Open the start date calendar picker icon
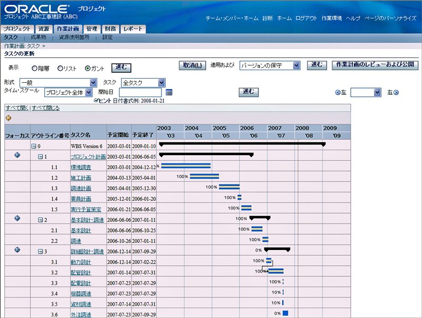422x318 pixels. click(169, 92)
